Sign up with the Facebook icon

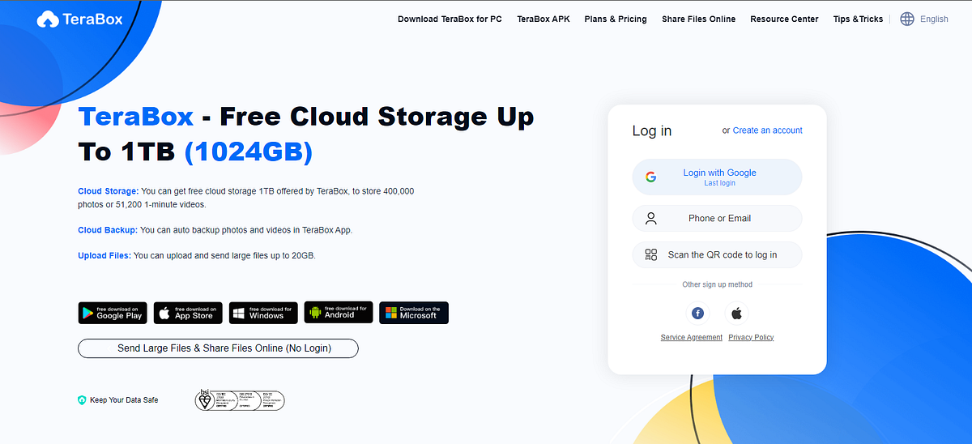(697, 313)
